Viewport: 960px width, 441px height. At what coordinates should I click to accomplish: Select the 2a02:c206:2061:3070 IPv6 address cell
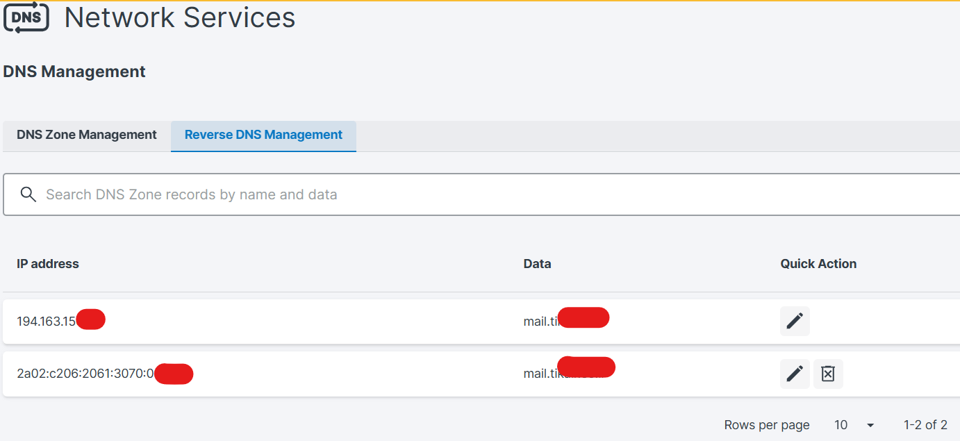(x=85, y=374)
